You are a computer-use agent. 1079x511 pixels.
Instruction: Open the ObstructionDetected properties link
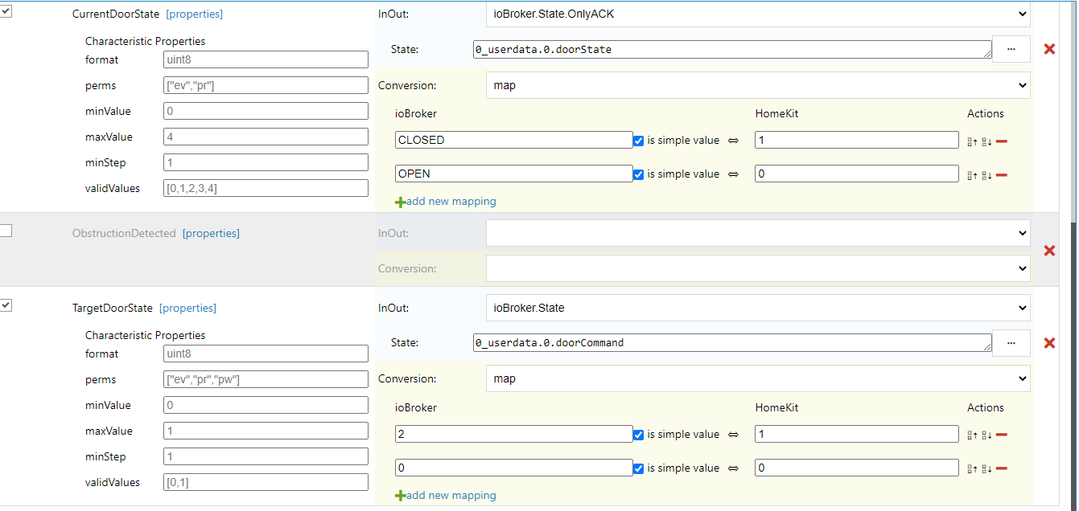[x=211, y=234]
